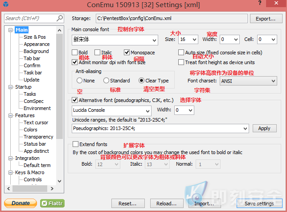The image size is (287, 212).
Task: Click the Storage path field
Action: click(172, 18)
